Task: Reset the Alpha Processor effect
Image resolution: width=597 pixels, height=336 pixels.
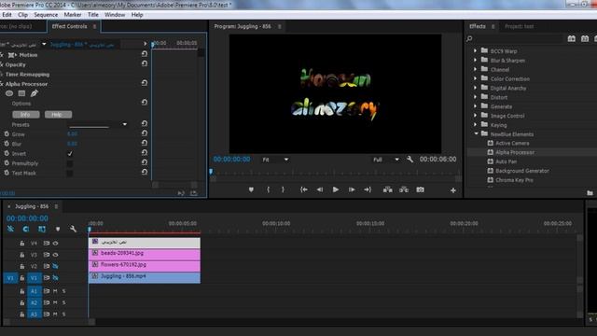Action: pyautogui.click(x=145, y=83)
